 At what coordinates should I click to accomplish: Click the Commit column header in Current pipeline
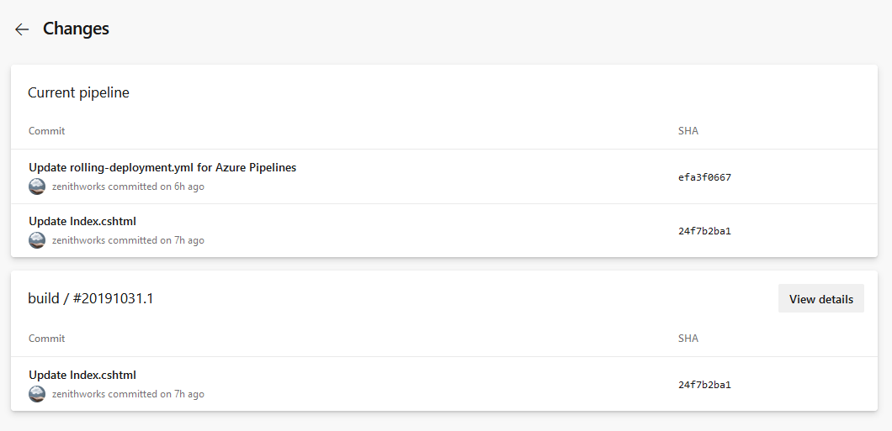tap(46, 131)
